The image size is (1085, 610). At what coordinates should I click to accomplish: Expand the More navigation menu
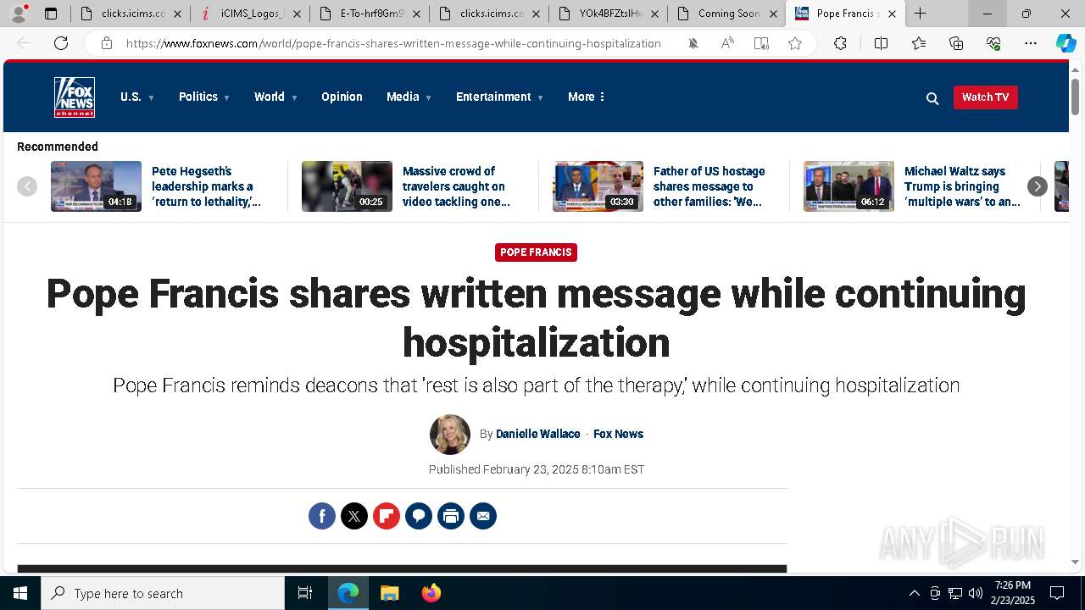(x=587, y=97)
